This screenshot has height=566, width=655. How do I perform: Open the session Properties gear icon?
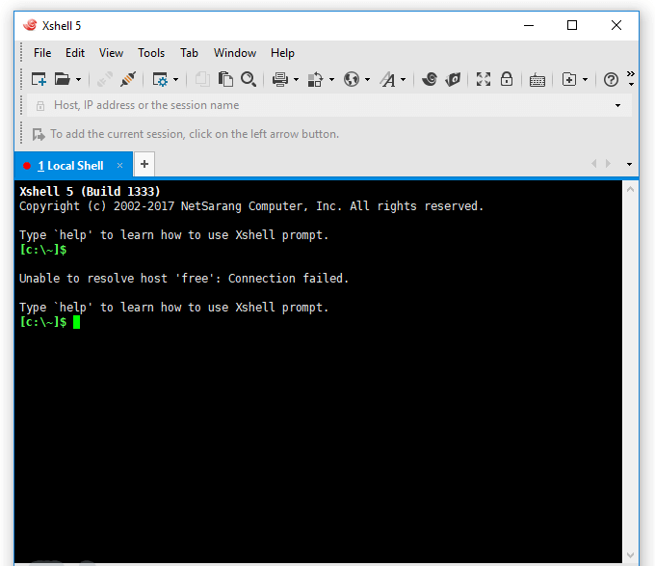tap(160, 79)
